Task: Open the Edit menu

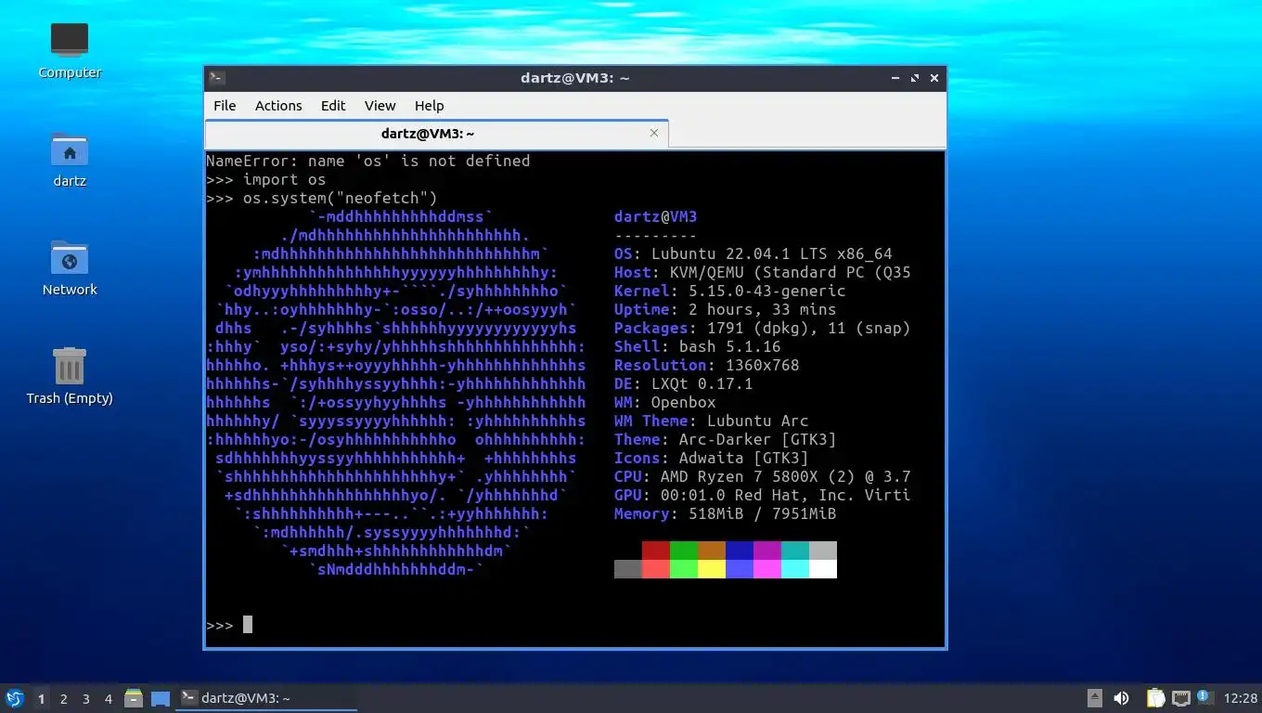Action: (333, 106)
